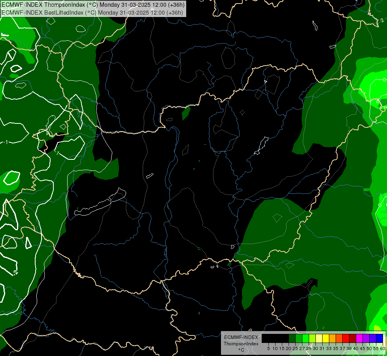Click the legend tick label 15
This screenshot has width=387, height=356.
point(282,348)
